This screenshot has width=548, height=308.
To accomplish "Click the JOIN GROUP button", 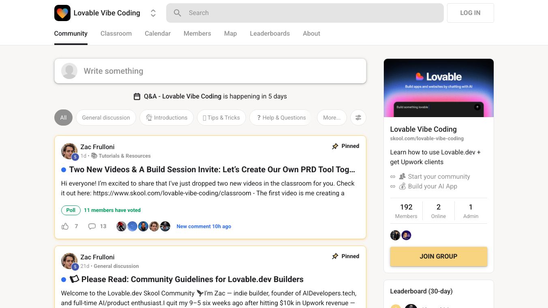I will pos(439,257).
